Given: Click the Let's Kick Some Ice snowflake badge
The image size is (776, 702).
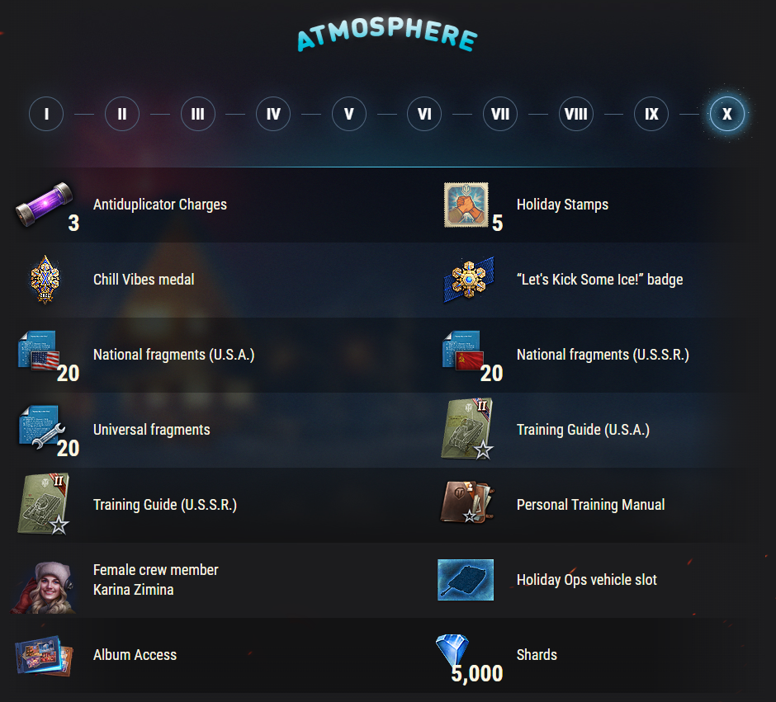Looking at the screenshot, I should (x=468, y=280).
